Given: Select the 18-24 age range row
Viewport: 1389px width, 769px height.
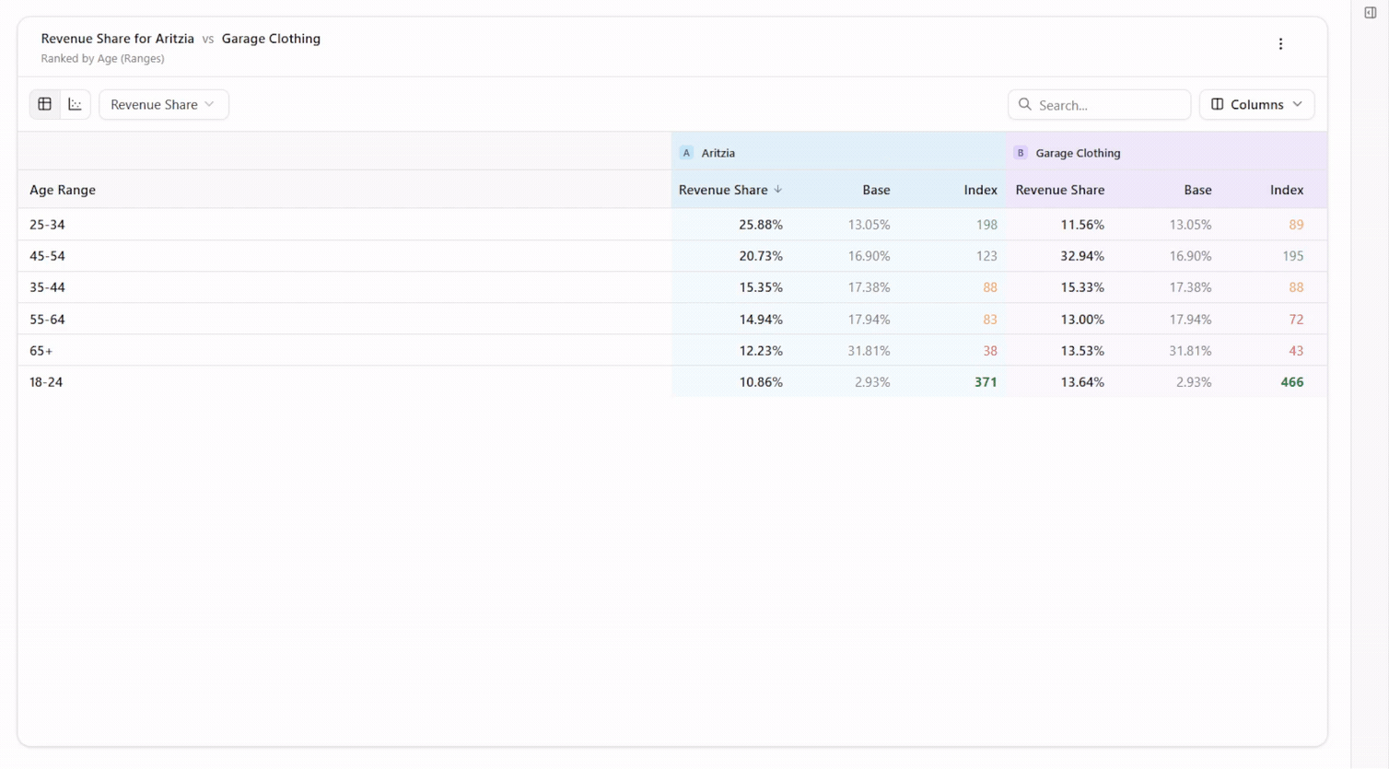Looking at the screenshot, I should point(672,382).
